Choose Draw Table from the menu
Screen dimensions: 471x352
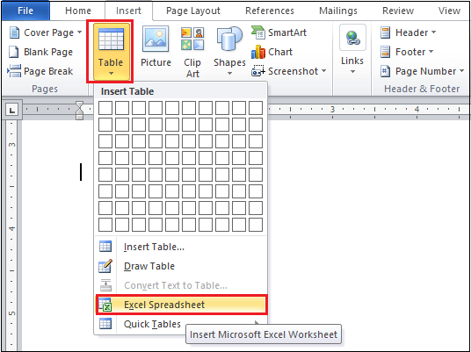(181, 266)
